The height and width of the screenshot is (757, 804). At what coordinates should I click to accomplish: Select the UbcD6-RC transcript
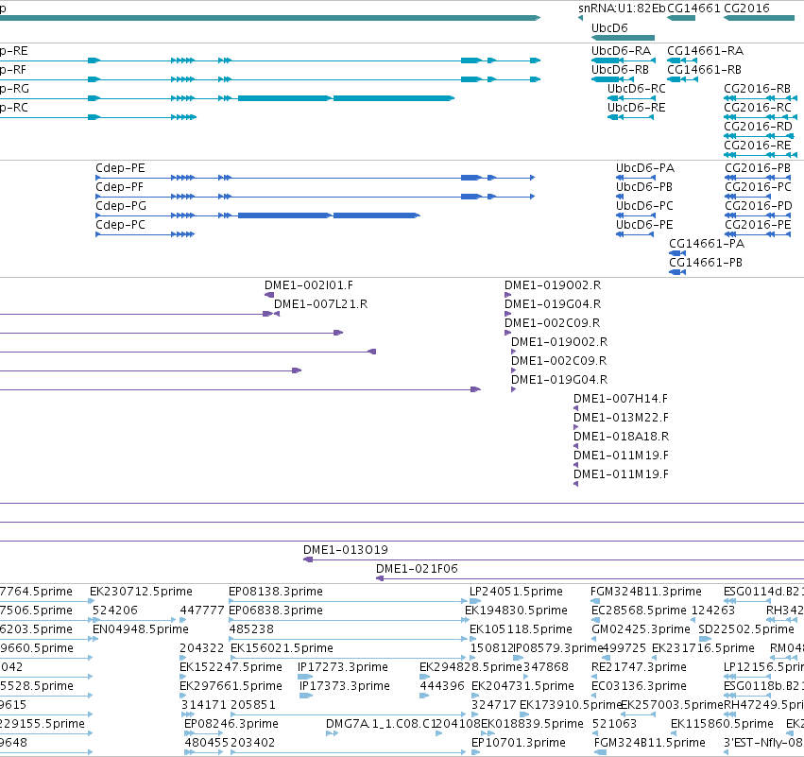pyautogui.click(x=631, y=98)
